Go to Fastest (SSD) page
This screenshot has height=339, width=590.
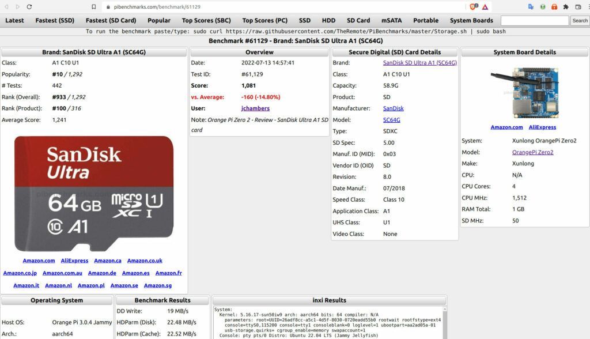[55, 20]
